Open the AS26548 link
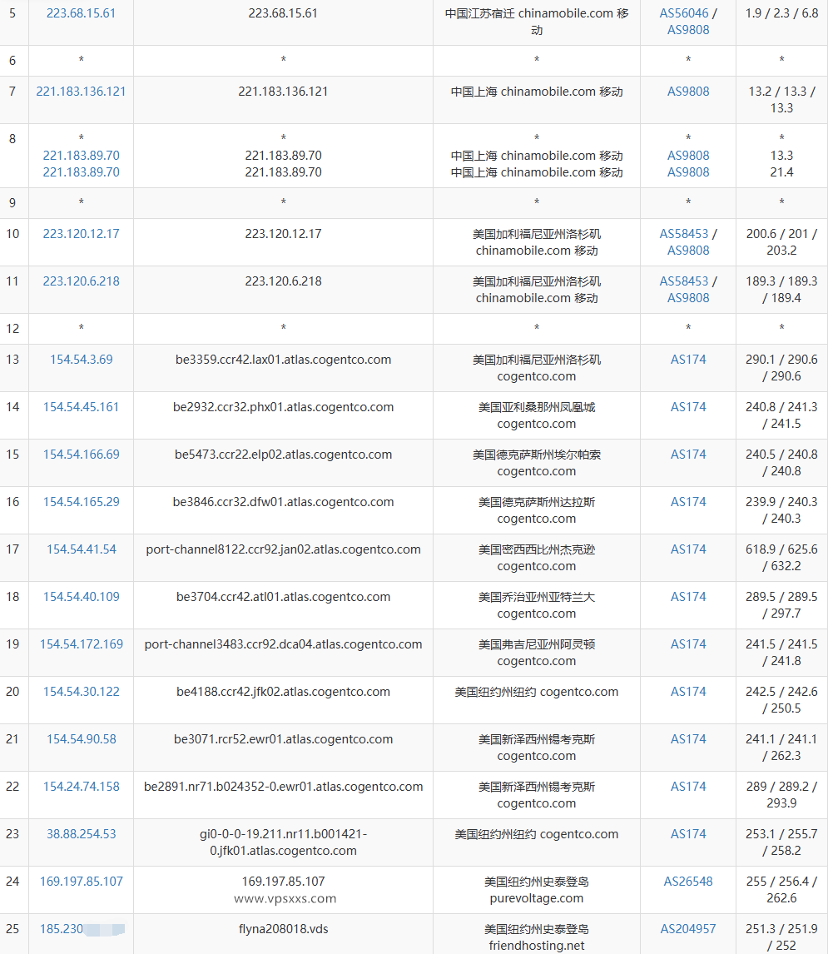The height and width of the screenshot is (954, 828). click(x=688, y=882)
